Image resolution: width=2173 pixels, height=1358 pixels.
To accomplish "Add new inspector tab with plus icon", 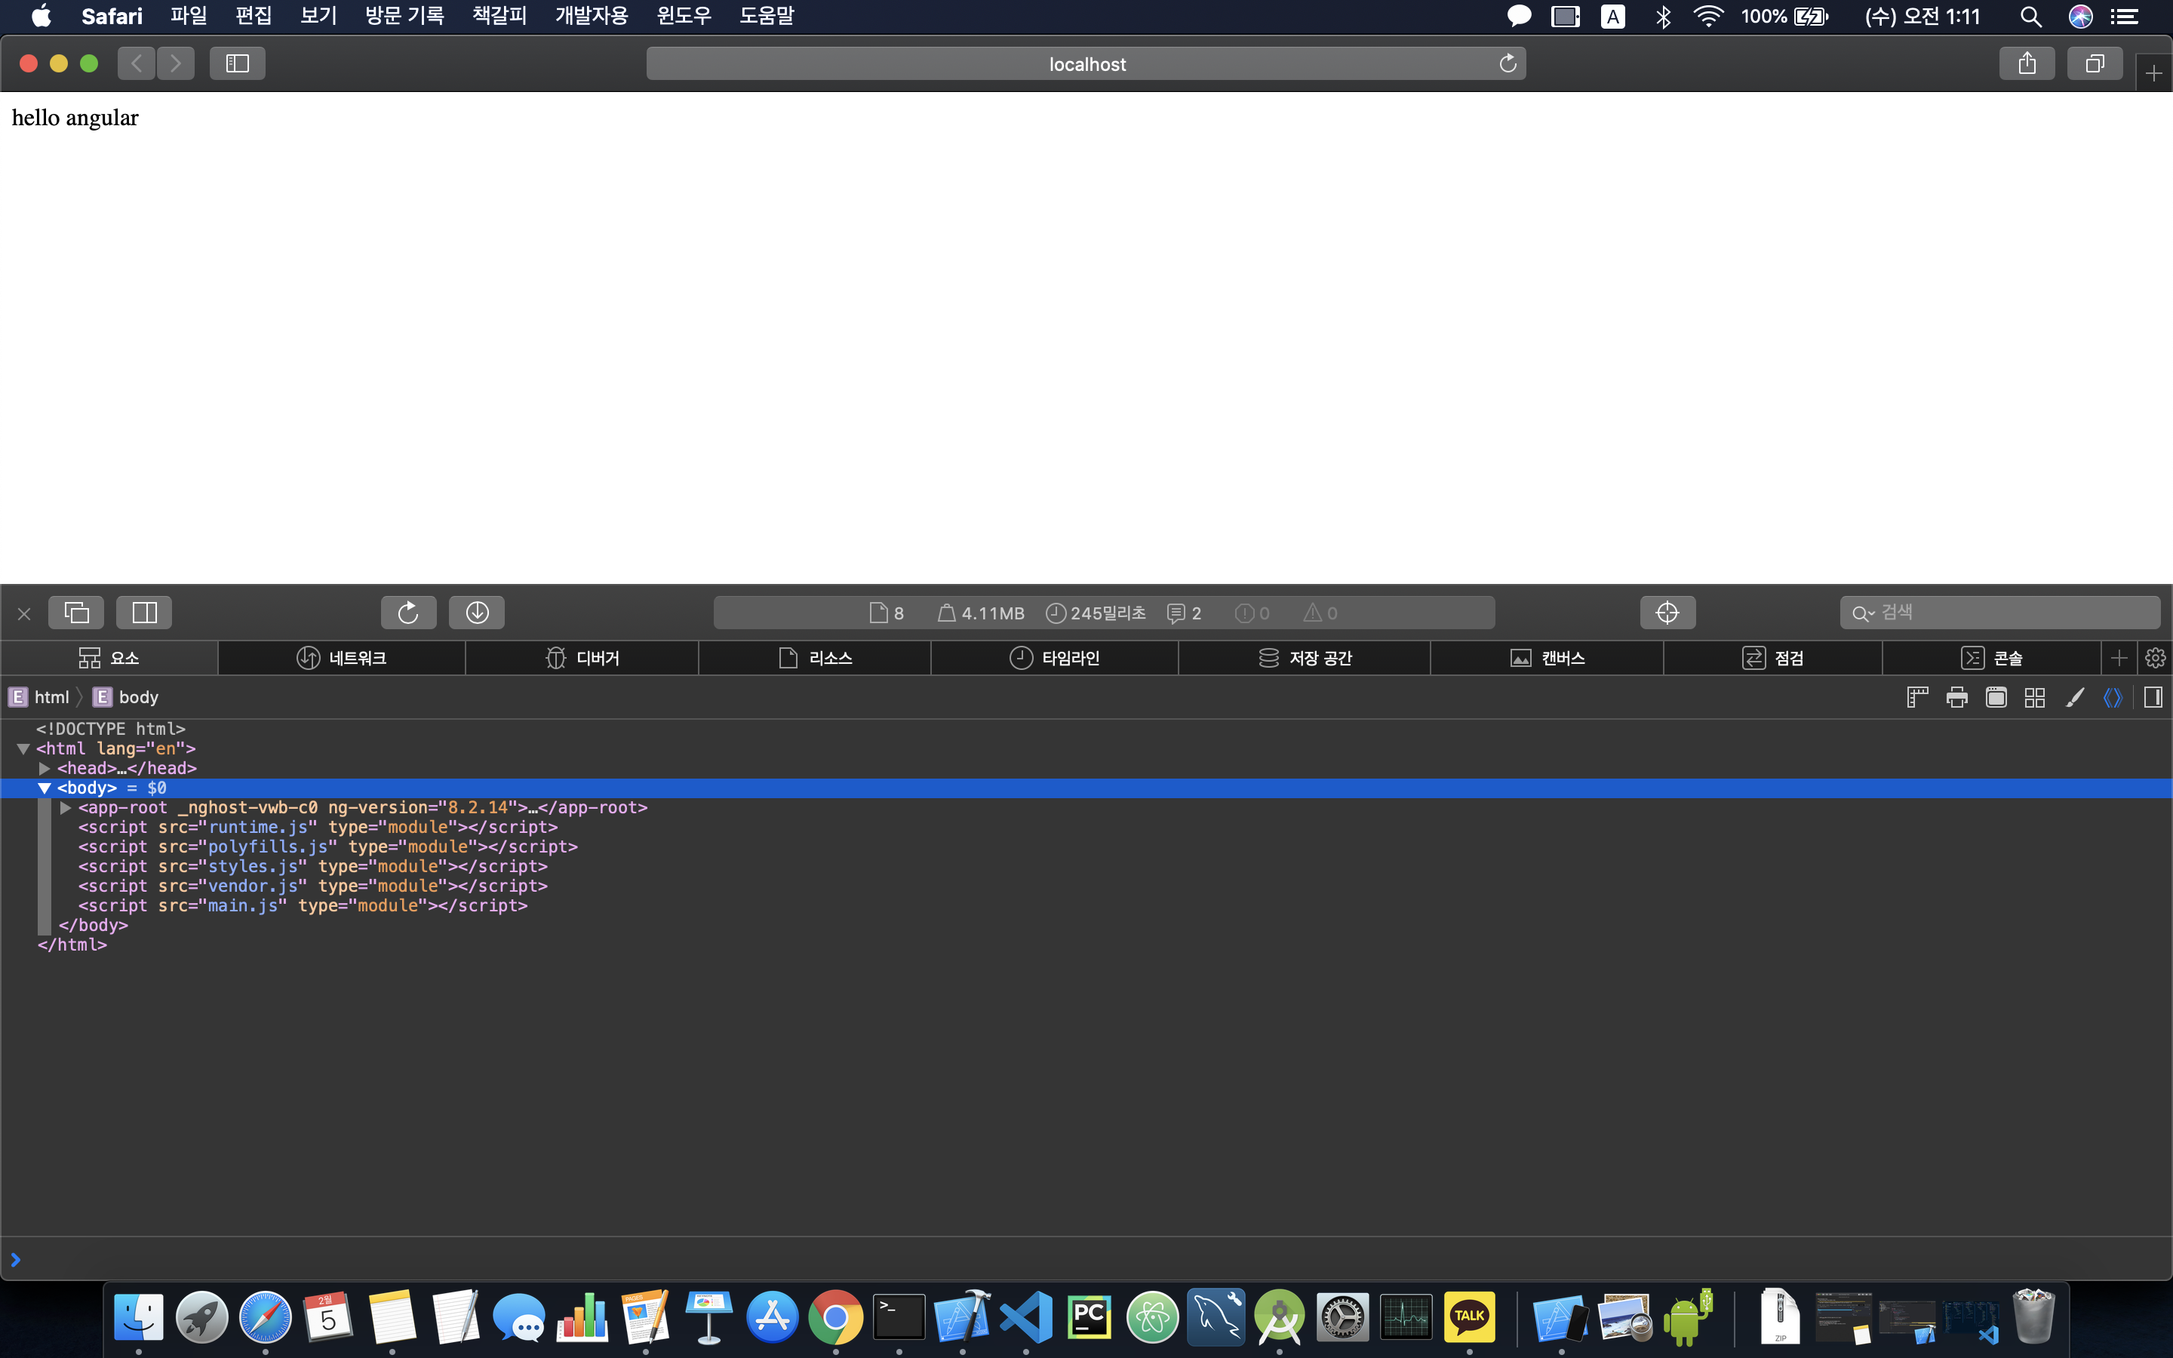I will point(2119,659).
